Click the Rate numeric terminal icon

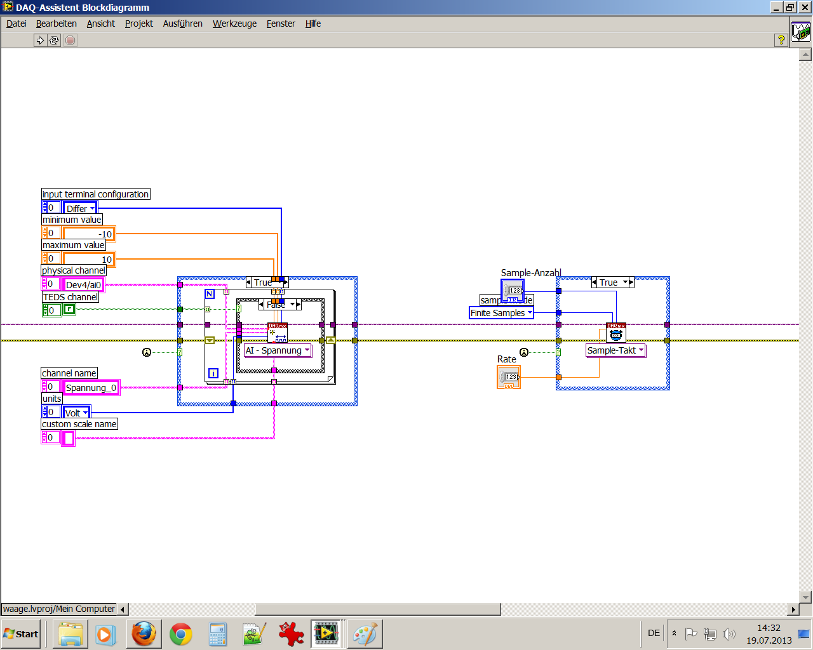click(509, 377)
